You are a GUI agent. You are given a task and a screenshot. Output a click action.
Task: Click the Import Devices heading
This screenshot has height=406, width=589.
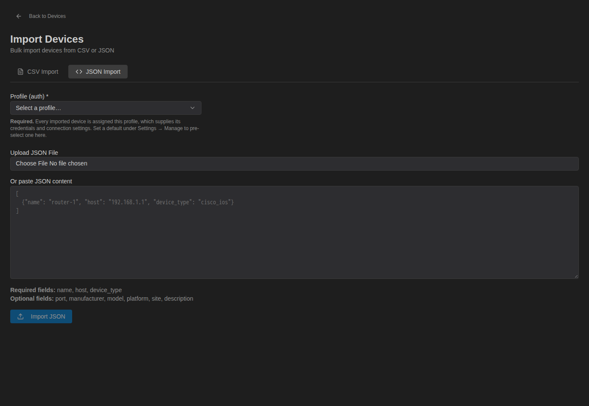click(x=47, y=39)
